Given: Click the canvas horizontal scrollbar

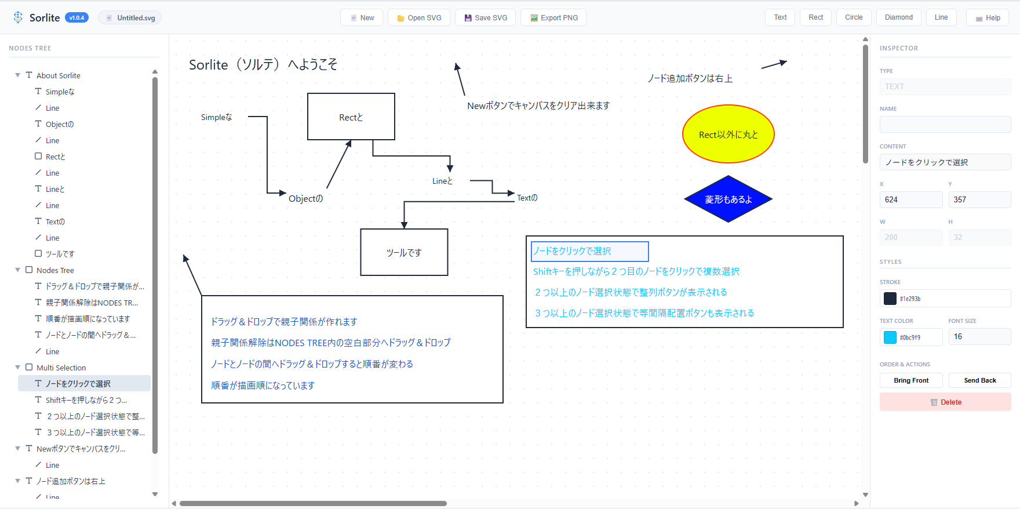Looking at the screenshot, I should pos(313,503).
